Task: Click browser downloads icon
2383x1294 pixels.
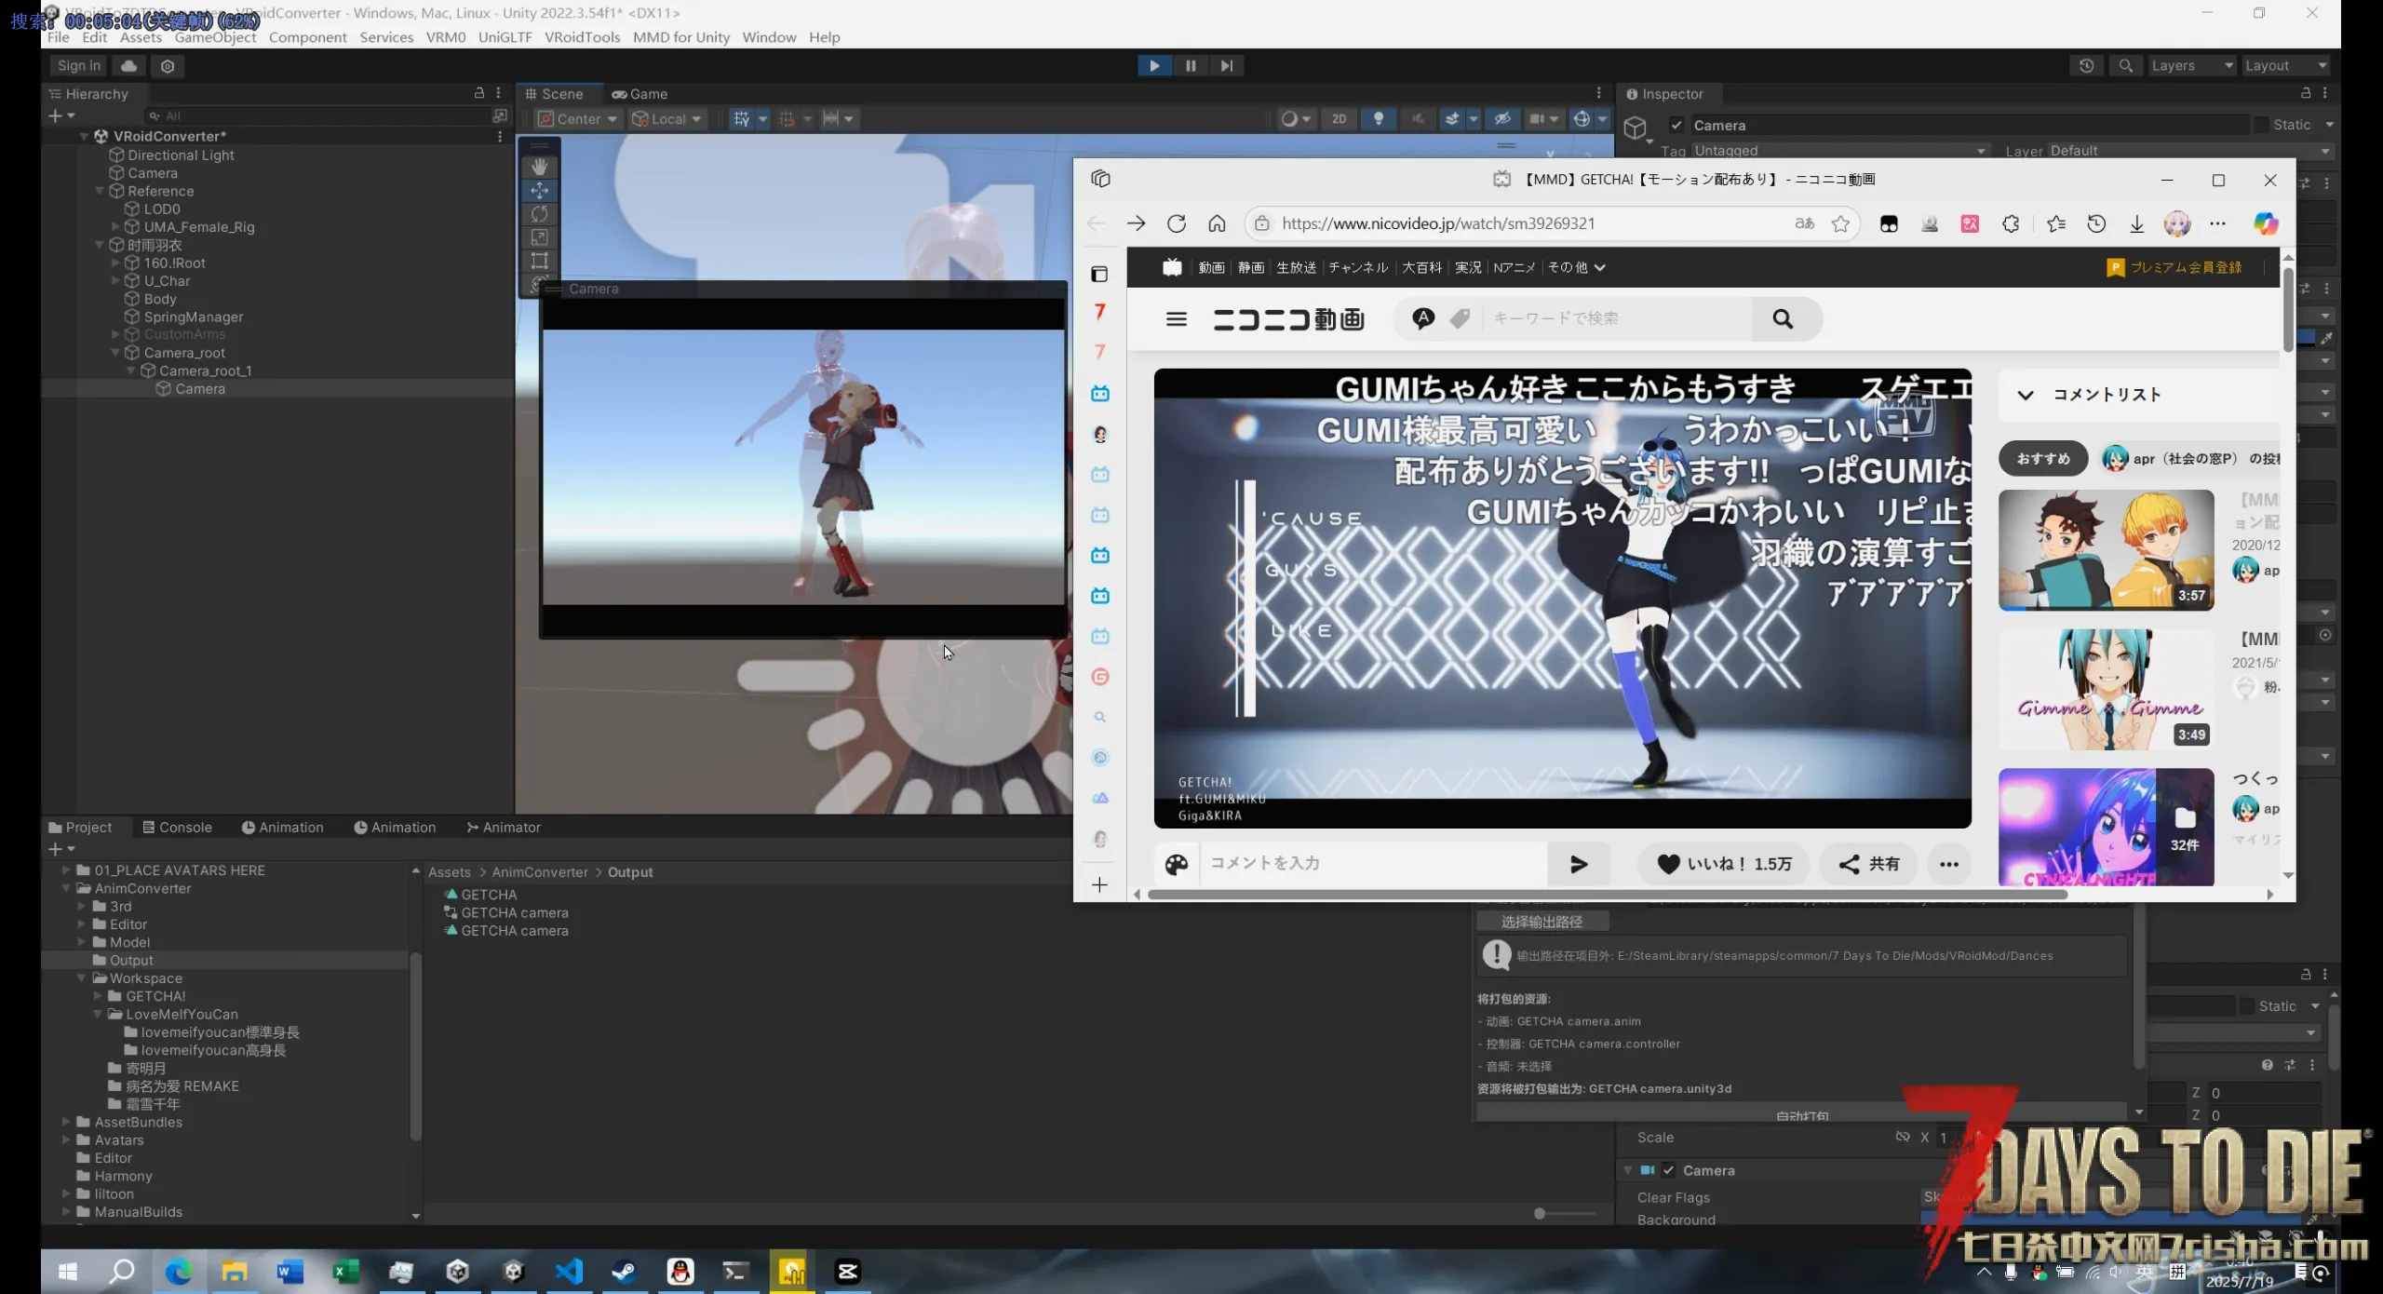Action: tap(2137, 223)
